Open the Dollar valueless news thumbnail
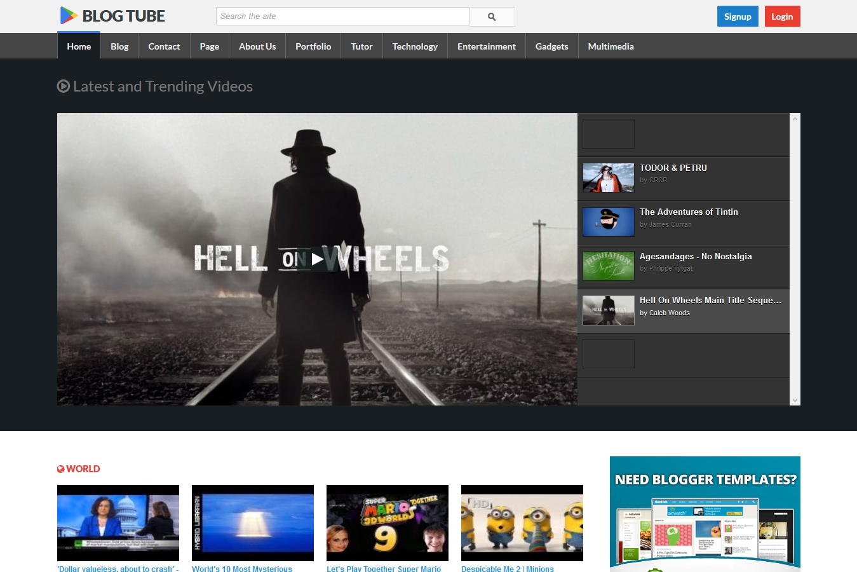The image size is (857, 572). pyautogui.click(x=118, y=523)
